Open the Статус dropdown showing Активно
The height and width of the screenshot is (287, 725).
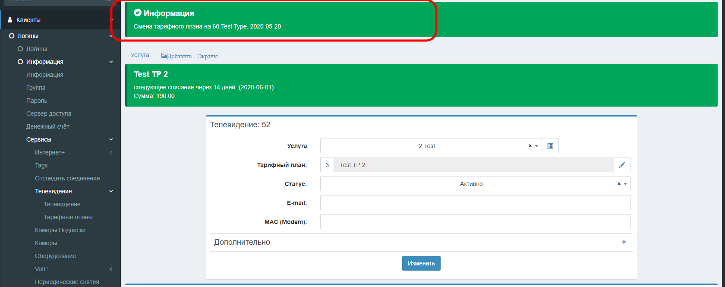(470, 184)
